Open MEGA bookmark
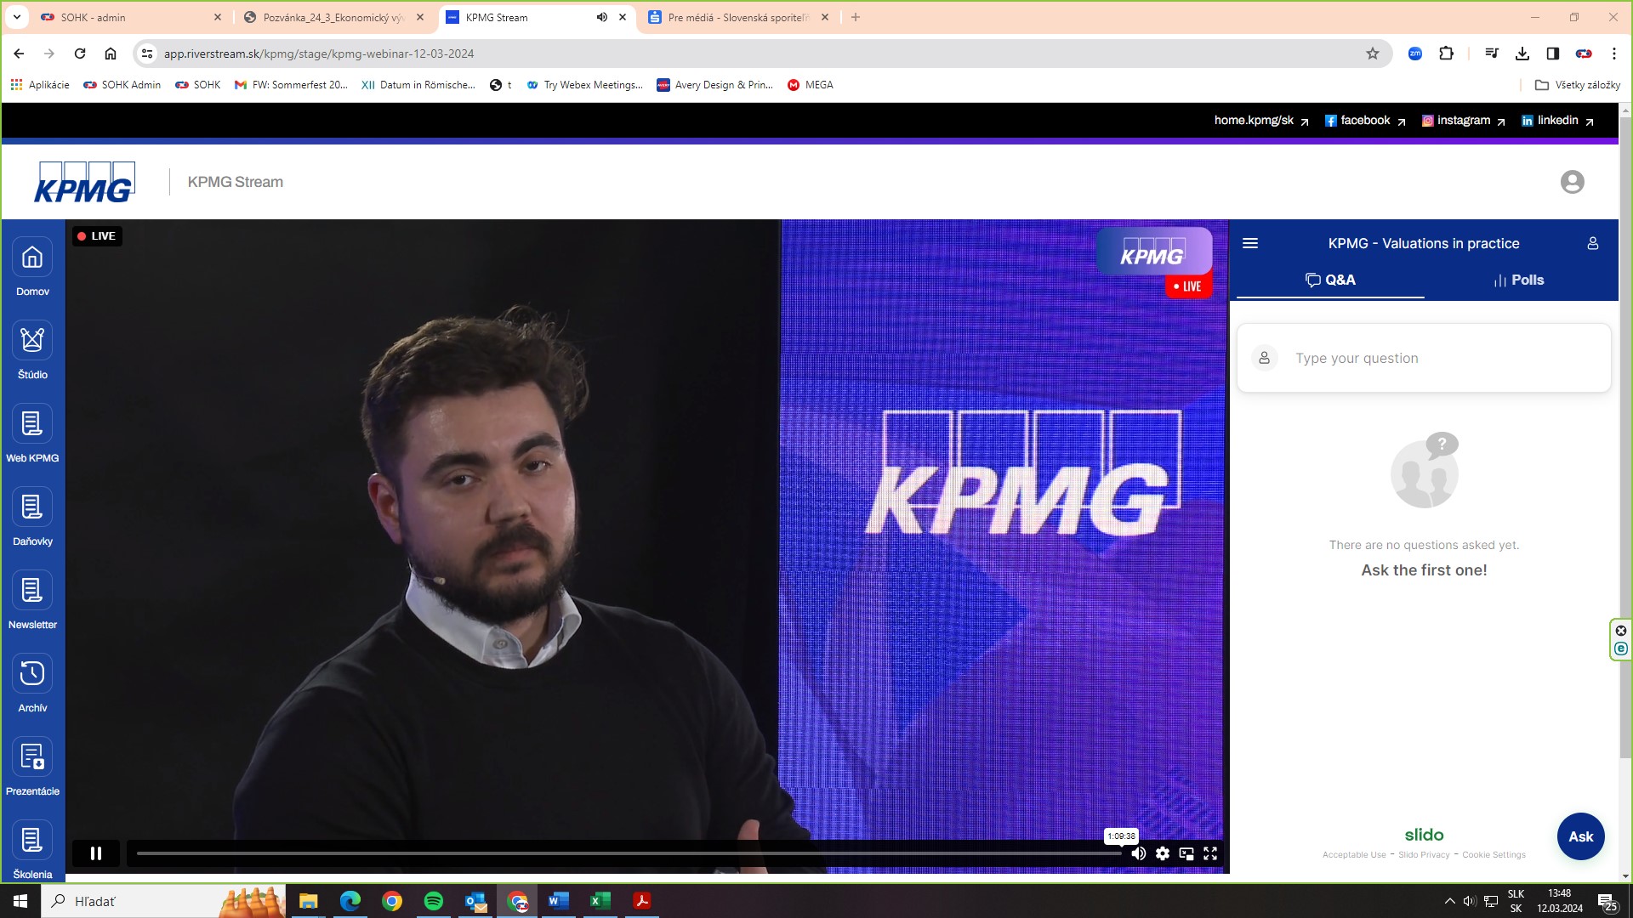 click(811, 85)
